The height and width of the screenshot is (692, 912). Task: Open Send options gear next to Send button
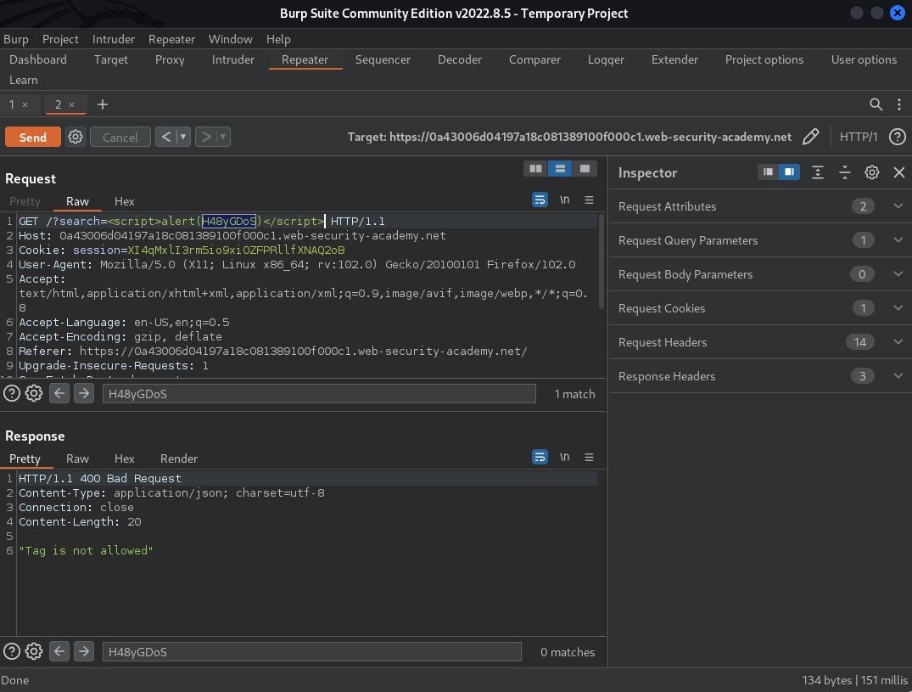click(76, 137)
